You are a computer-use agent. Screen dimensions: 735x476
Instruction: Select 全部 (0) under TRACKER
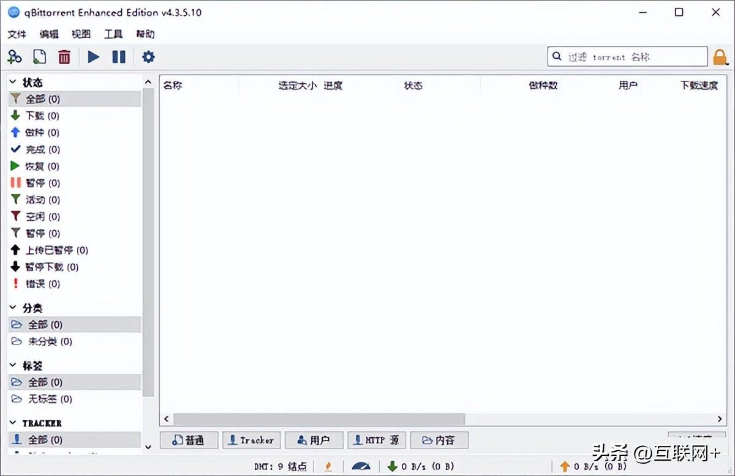point(74,440)
